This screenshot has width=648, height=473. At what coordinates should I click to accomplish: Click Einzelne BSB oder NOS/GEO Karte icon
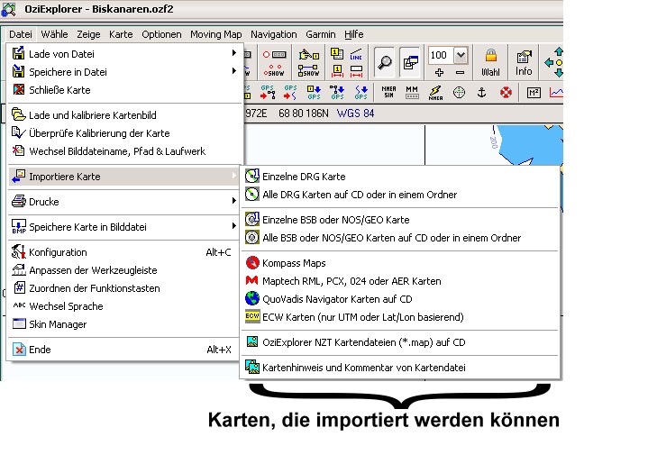pyautogui.click(x=252, y=219)
